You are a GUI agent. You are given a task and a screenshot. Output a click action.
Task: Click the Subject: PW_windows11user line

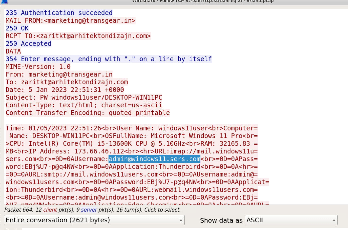coord(84,97)
